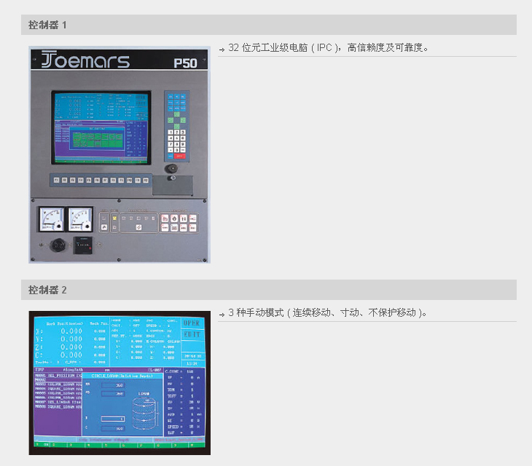Click the EDIT button on the screen
This screenshot has width=532, height=466.
191,334
